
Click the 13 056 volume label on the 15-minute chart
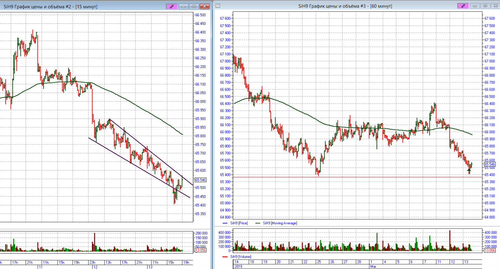201,250
